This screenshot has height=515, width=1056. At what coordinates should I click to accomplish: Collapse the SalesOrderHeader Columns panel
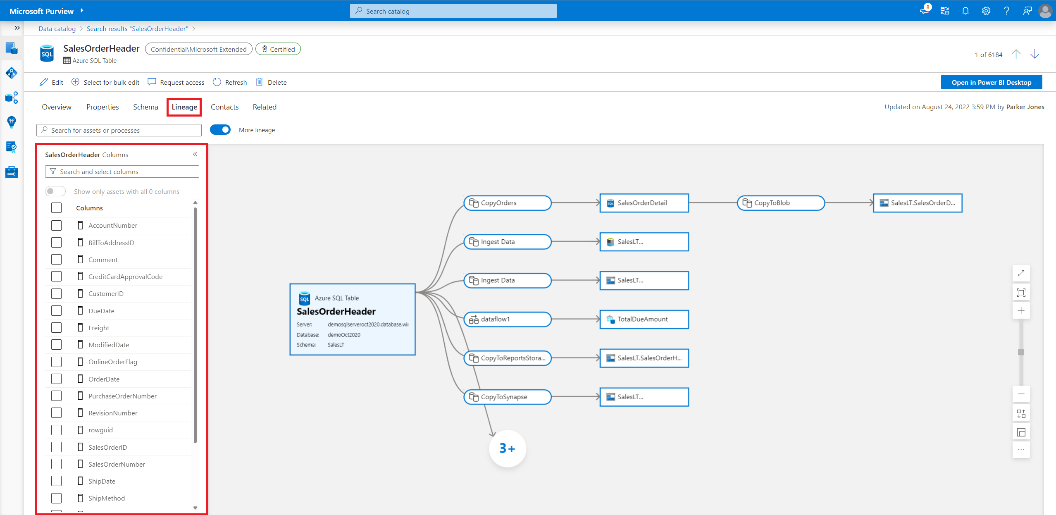point(195,154)
